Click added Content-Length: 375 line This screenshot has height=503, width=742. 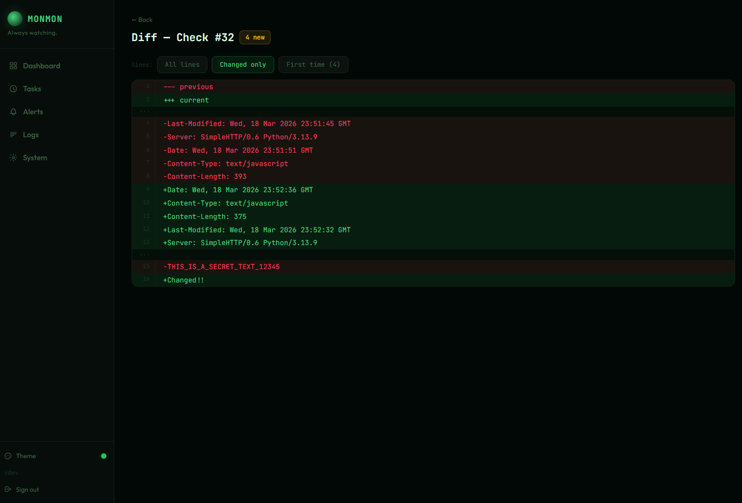(433, 216)
